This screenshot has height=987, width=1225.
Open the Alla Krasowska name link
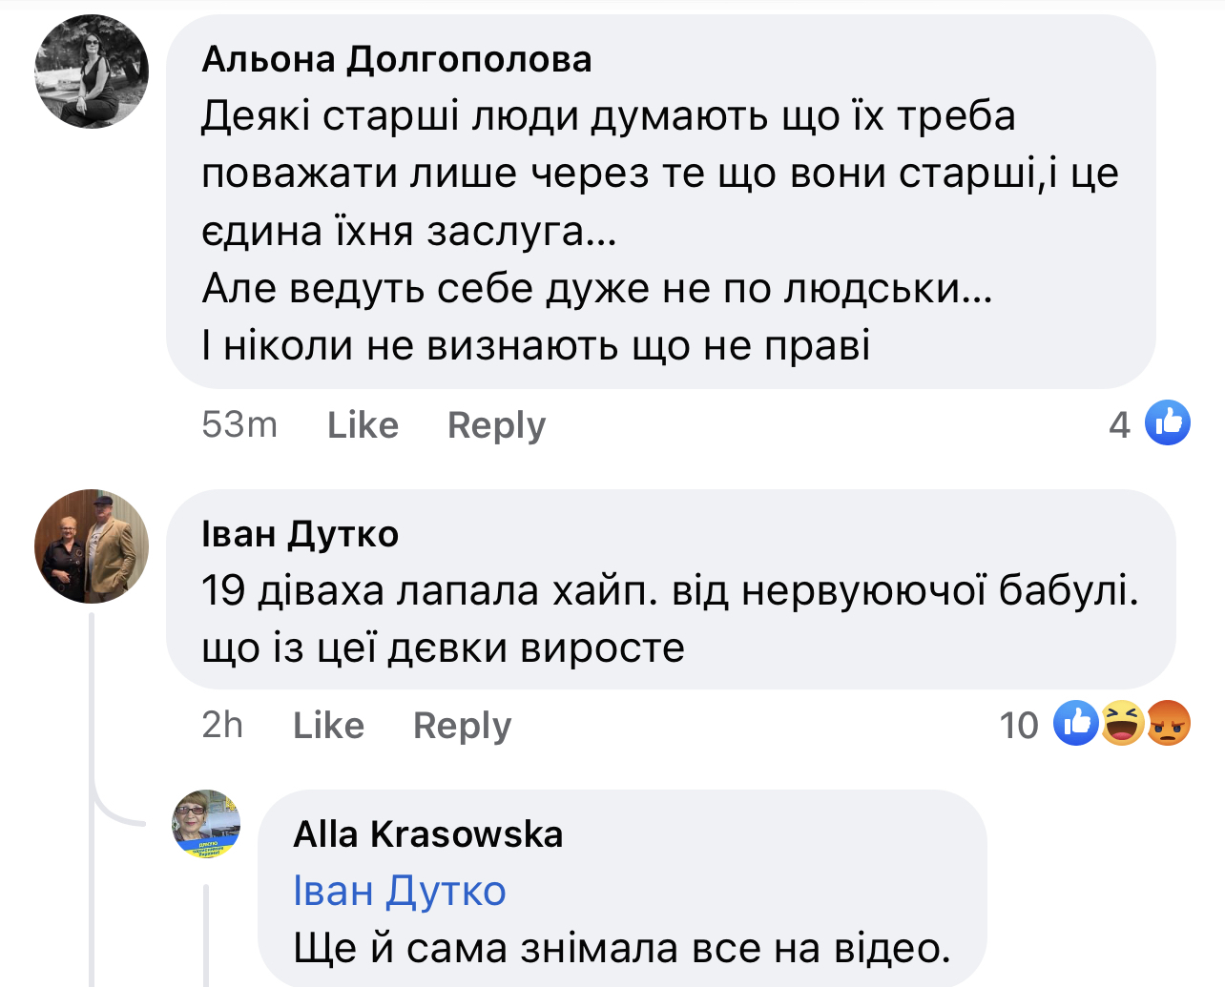point(428,834)
